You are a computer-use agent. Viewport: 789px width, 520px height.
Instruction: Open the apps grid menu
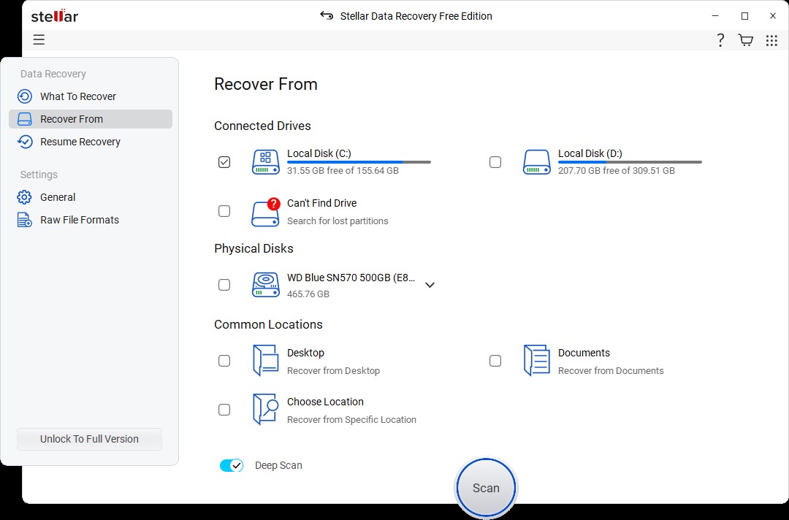tap(771, 39)
